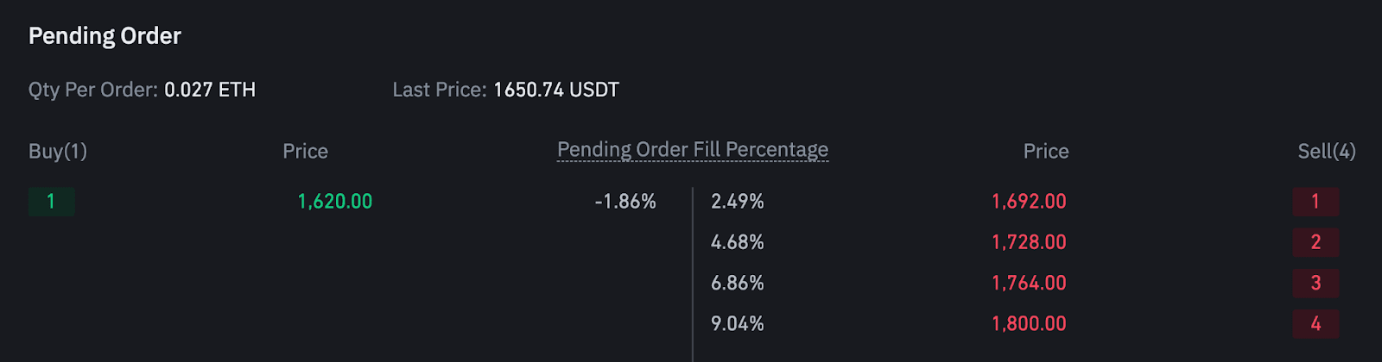The width and height of the screenshot is (1382, 362).
Task: Click the Sell(4) column header
Action: pyautogui.click(x=1327, y=152)
